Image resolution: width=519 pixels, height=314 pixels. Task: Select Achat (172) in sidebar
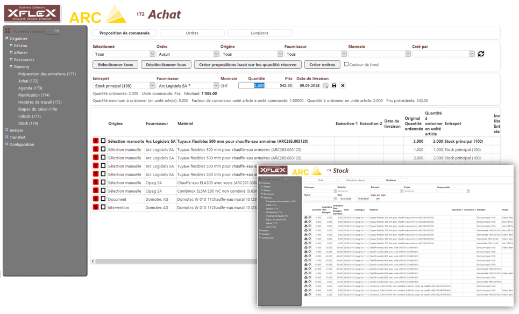(x=28, y=81)
